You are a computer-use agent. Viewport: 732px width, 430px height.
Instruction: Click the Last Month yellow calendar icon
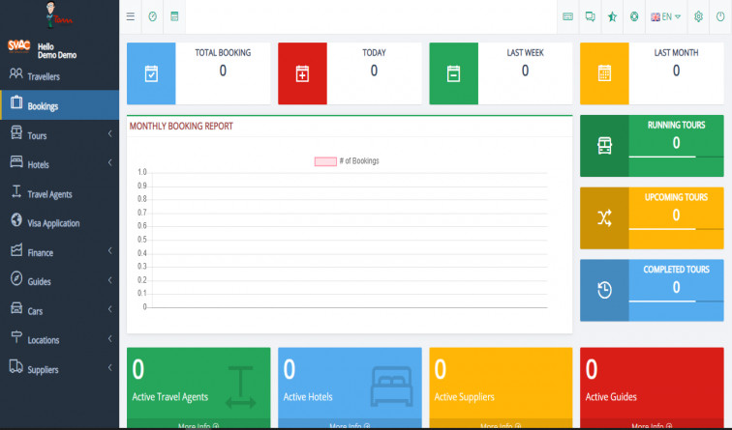click(x=604, y=73)
